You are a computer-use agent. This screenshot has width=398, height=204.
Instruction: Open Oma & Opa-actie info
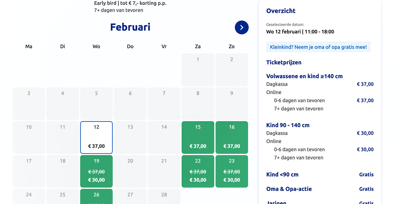289,189
